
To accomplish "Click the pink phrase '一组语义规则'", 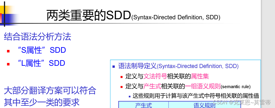I will coord(203,86).
